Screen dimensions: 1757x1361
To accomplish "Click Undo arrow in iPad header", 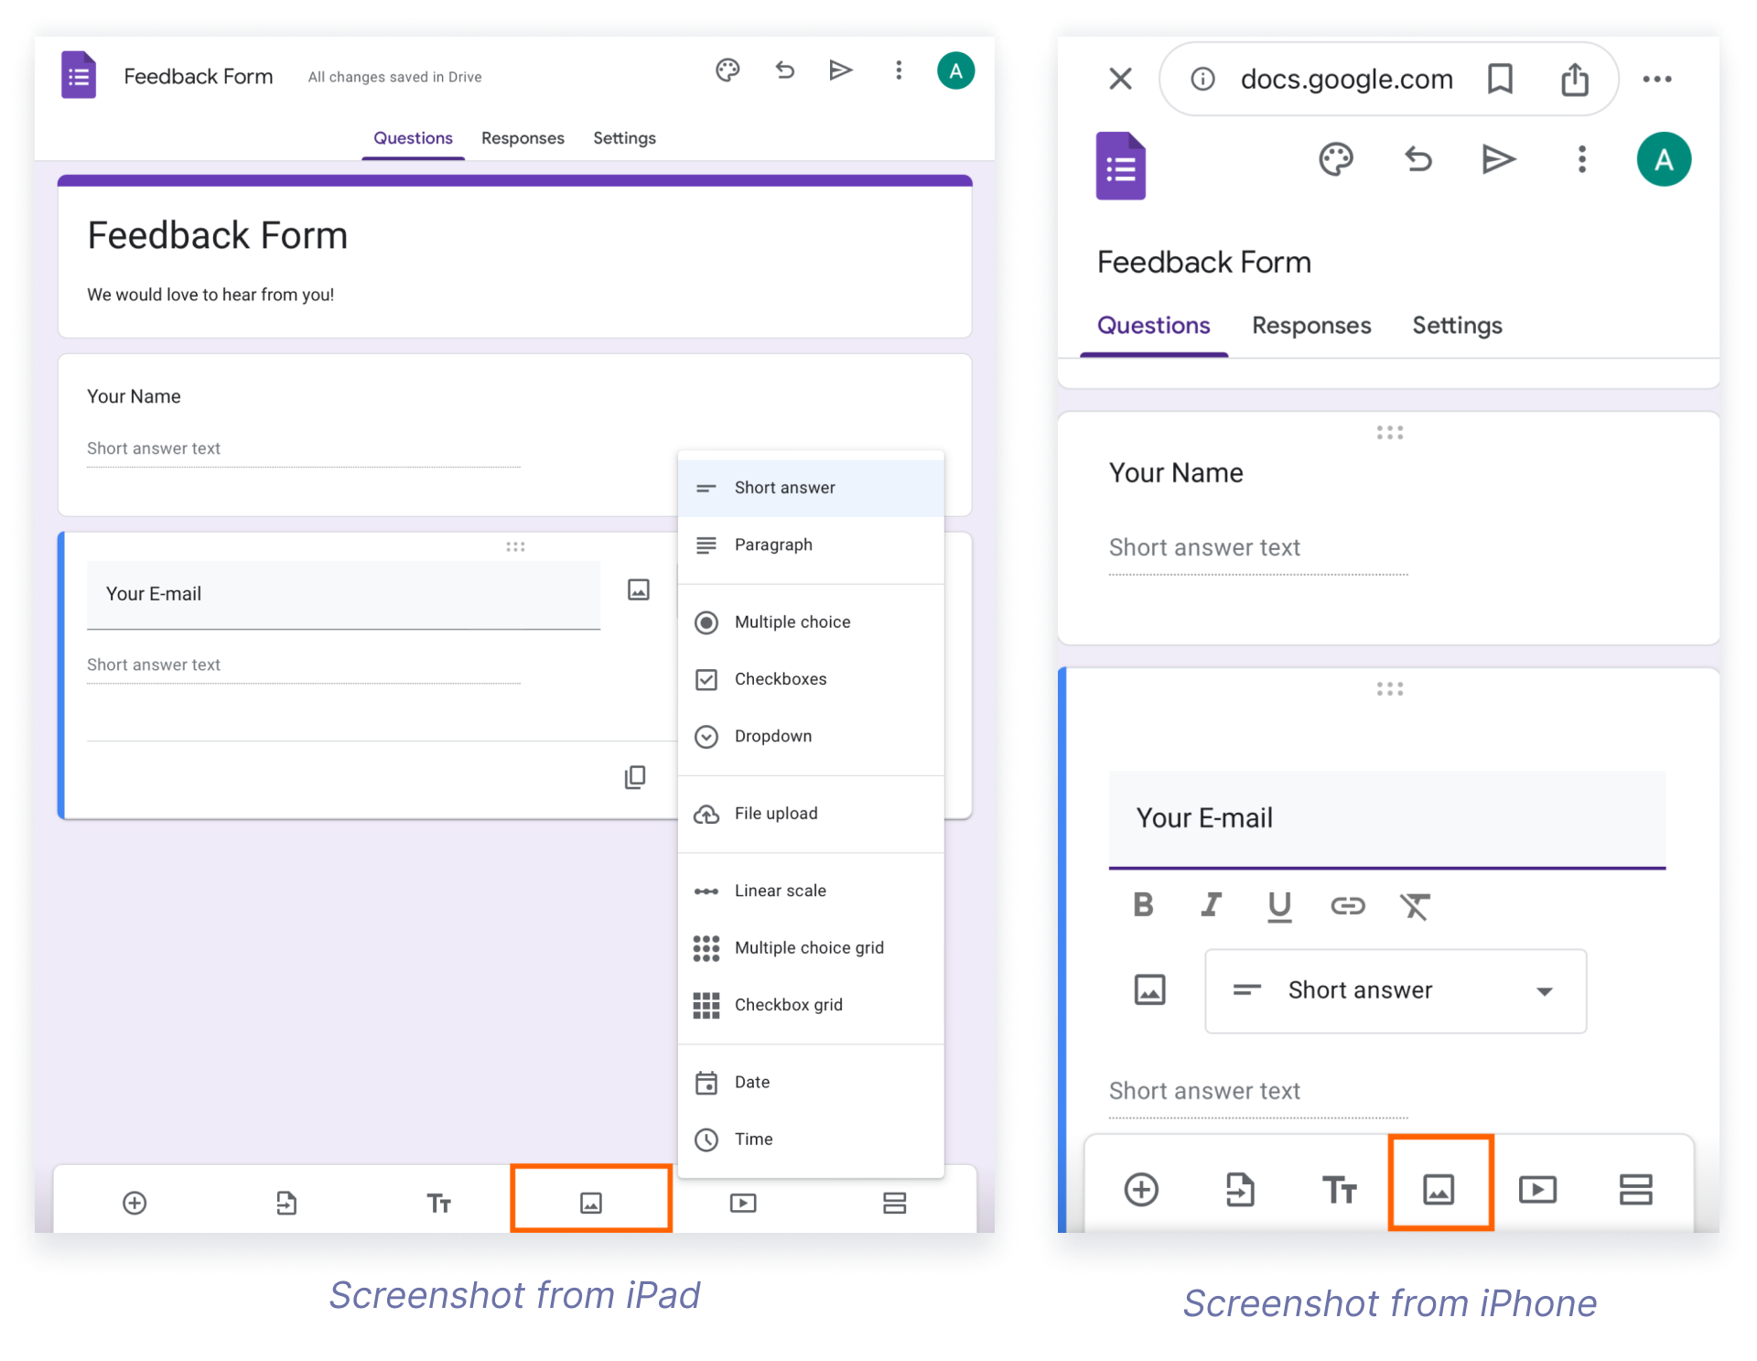I will click(x=784, y=70).
